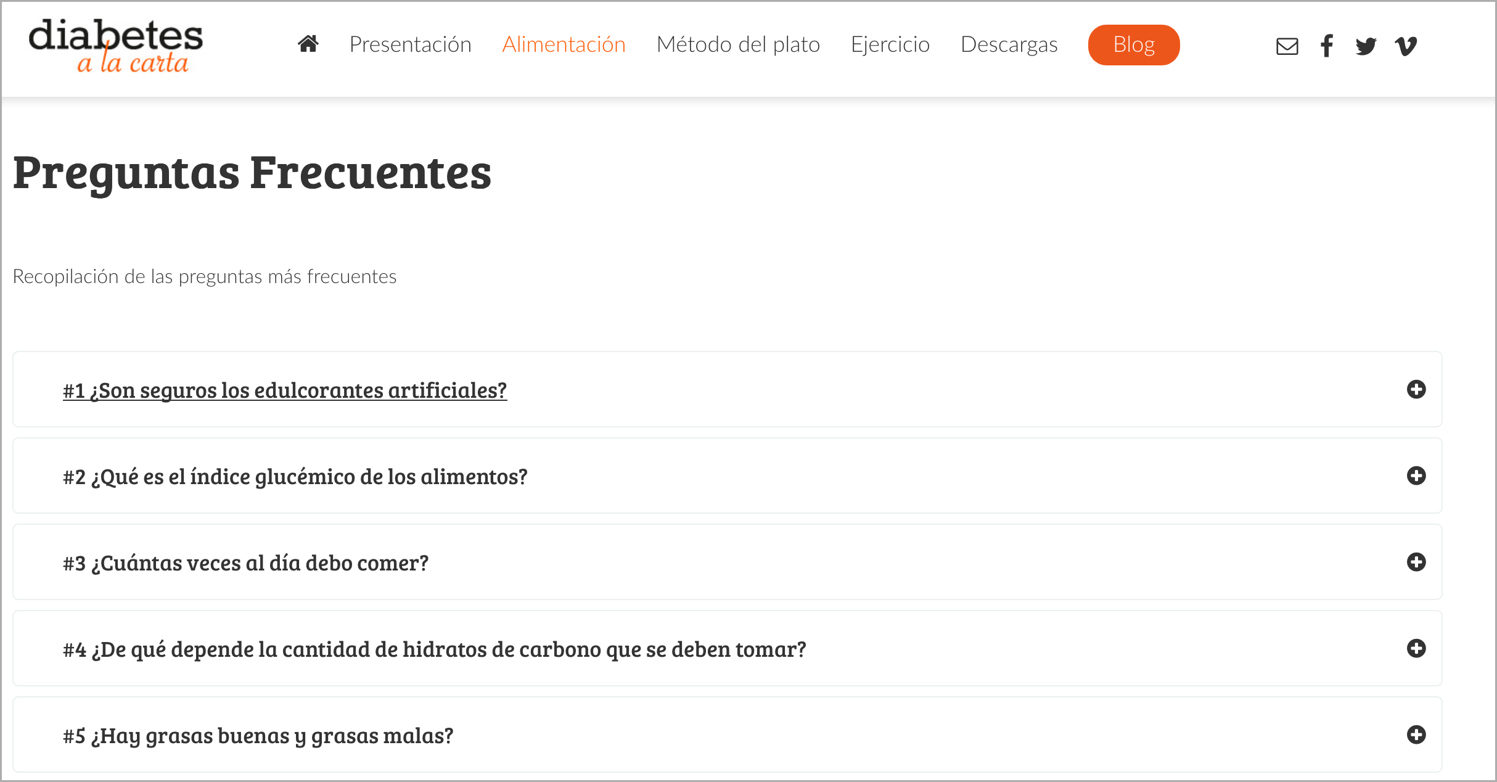Screen dimensions: 1497x782
Task: Expand question #5 plus icon
Action: pos(1416,735)
